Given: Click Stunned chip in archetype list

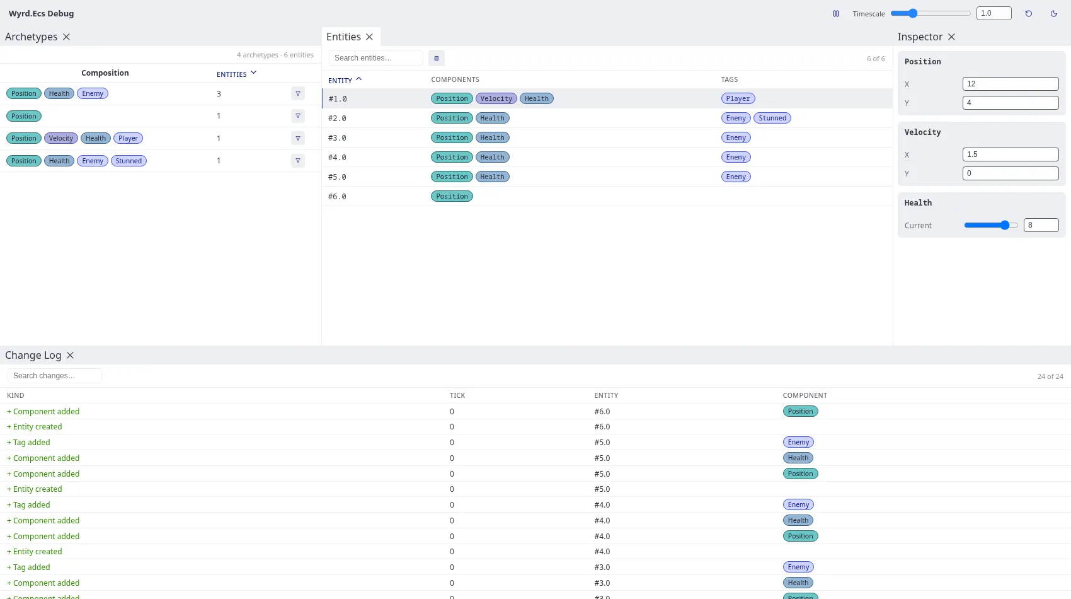Looking at the screenshot, I should click(129, 161).
